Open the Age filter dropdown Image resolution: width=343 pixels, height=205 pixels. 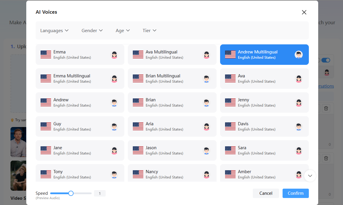(123, 31)
